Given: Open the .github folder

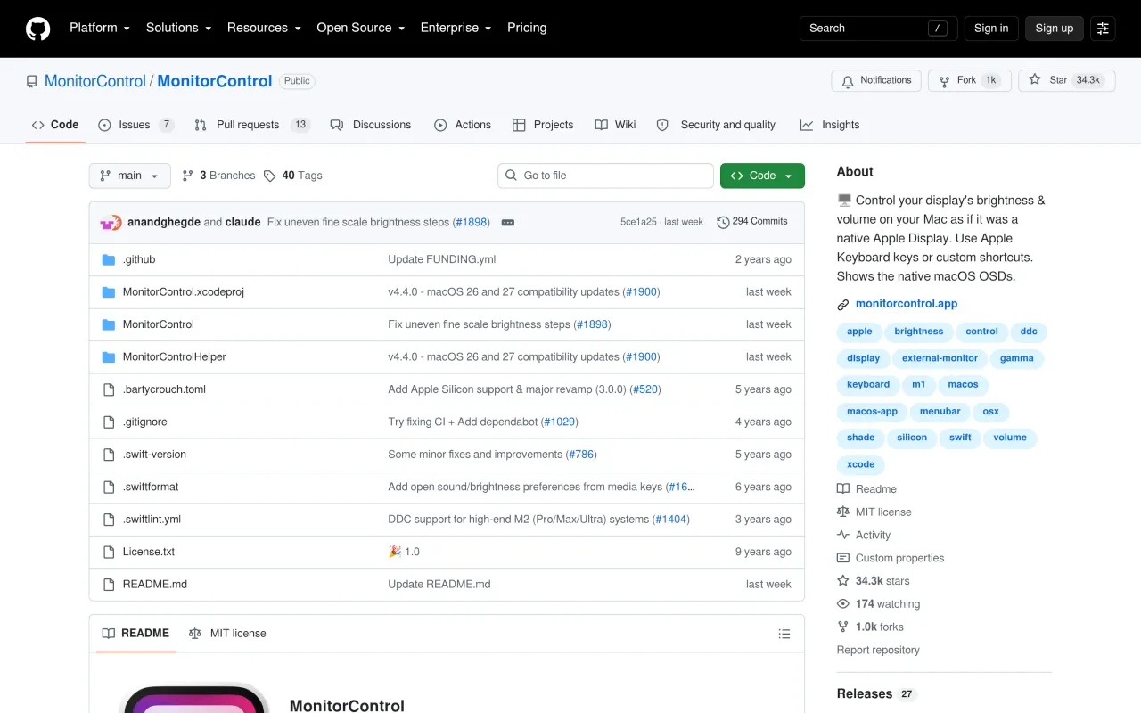Looking at the screenshot, I should pyautogui.click(x=139, y=259).
